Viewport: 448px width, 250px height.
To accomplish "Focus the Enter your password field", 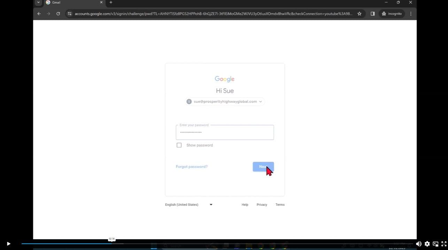I will 225,132.
